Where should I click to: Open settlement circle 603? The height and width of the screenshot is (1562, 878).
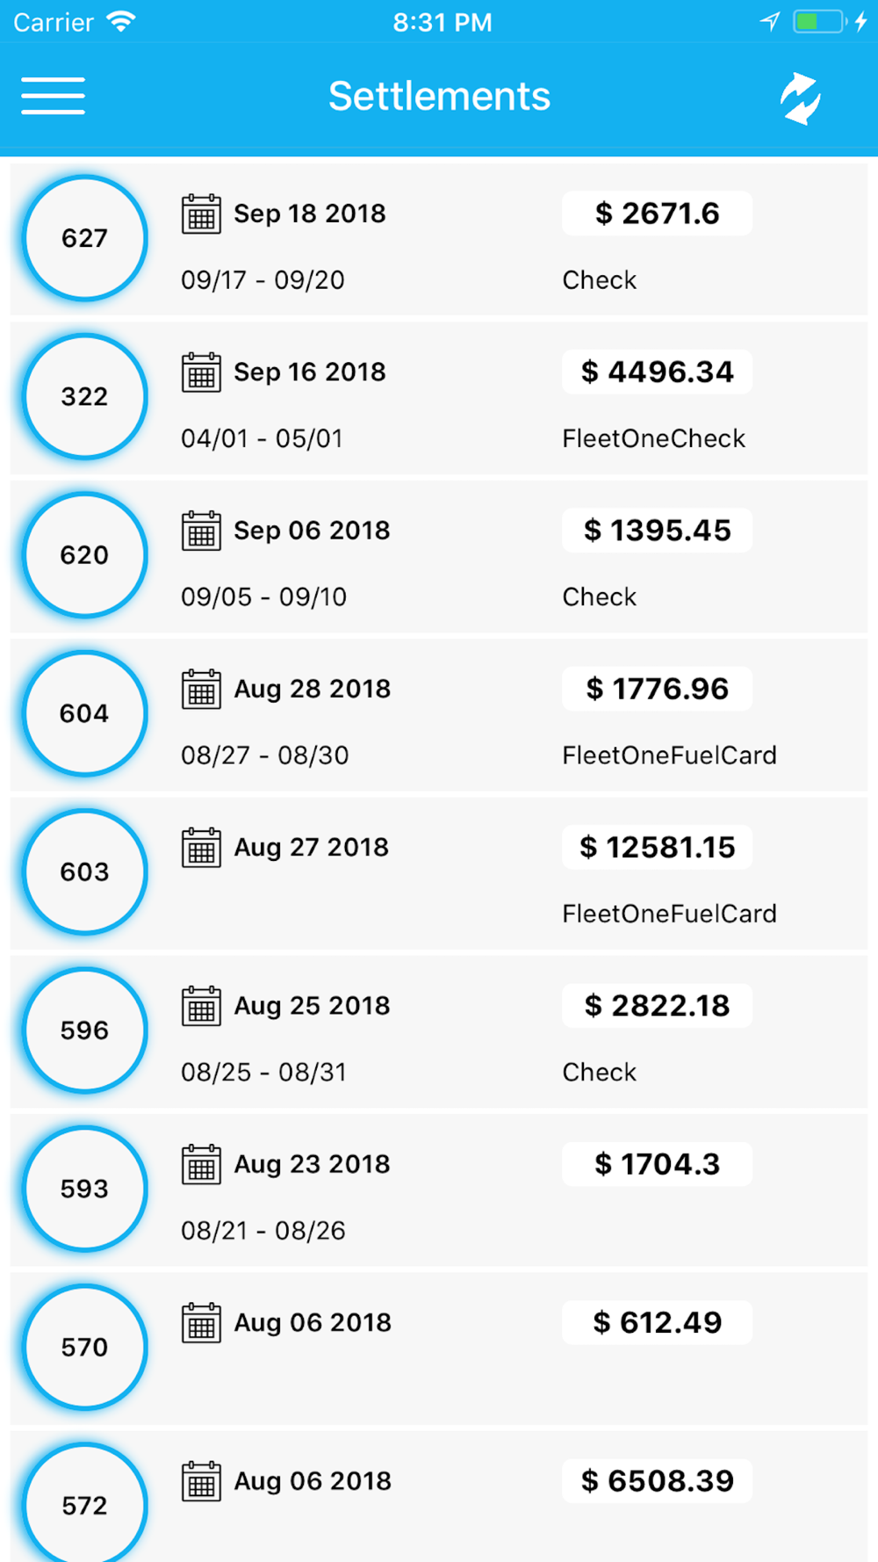(x=84, y=871)
